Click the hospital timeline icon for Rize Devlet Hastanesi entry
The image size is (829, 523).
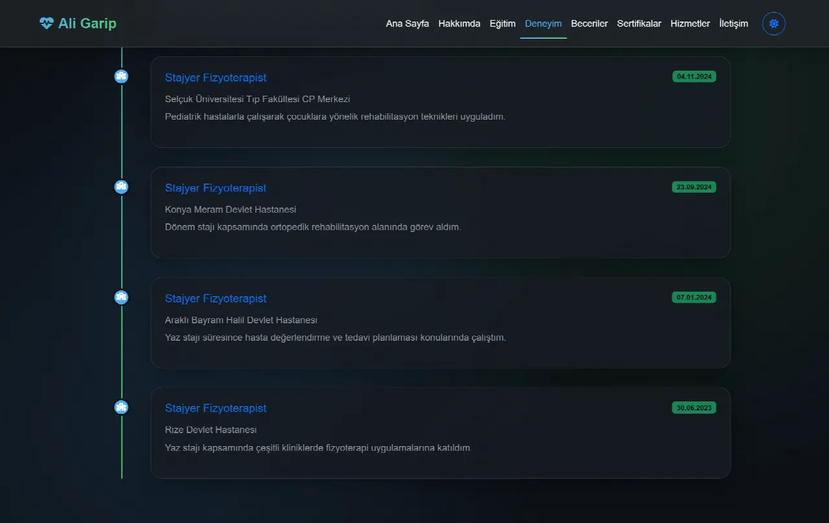click(121, 407)
